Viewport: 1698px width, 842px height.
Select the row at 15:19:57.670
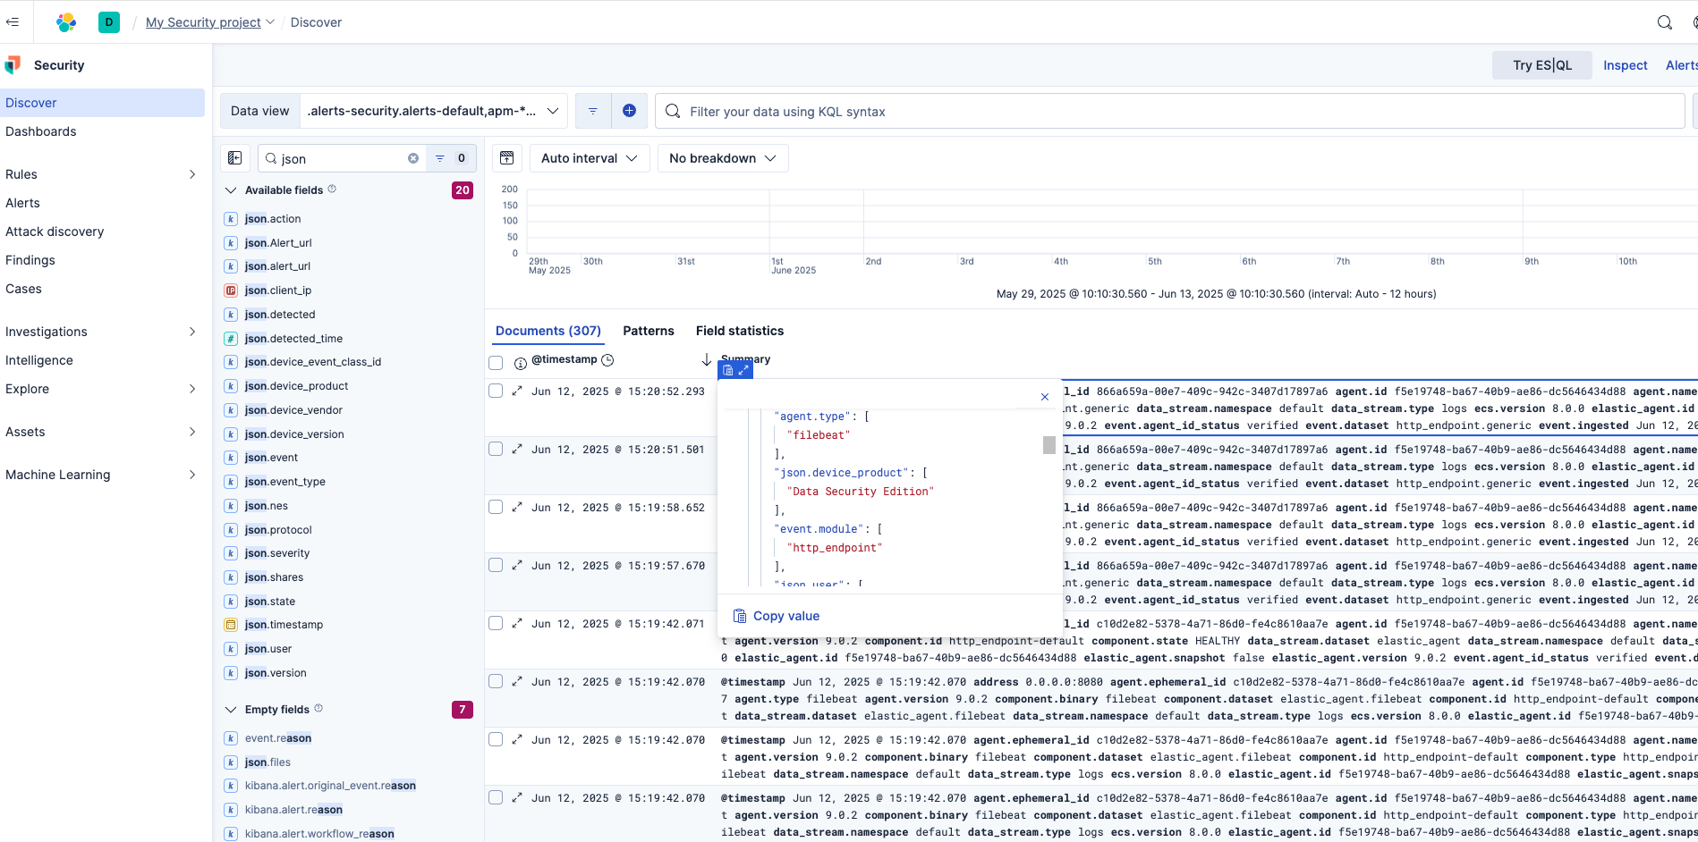(x=496, y=565)
